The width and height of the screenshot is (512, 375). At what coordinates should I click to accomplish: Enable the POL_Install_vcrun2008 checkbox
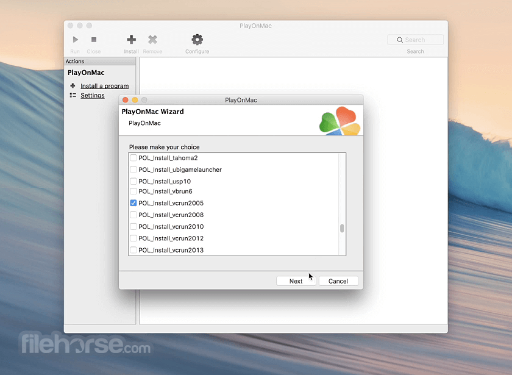coord(133,215)
